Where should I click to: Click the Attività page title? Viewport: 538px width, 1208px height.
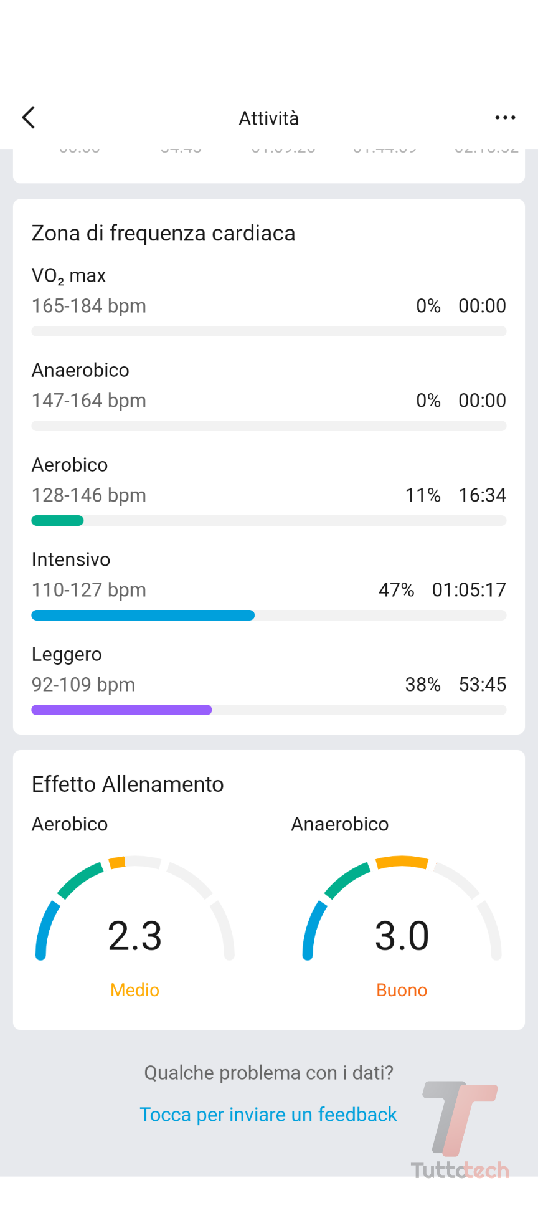coord(269,118)
